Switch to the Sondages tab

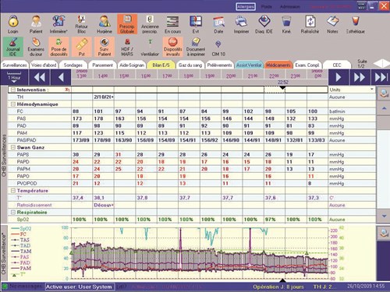tap(73, 65)
